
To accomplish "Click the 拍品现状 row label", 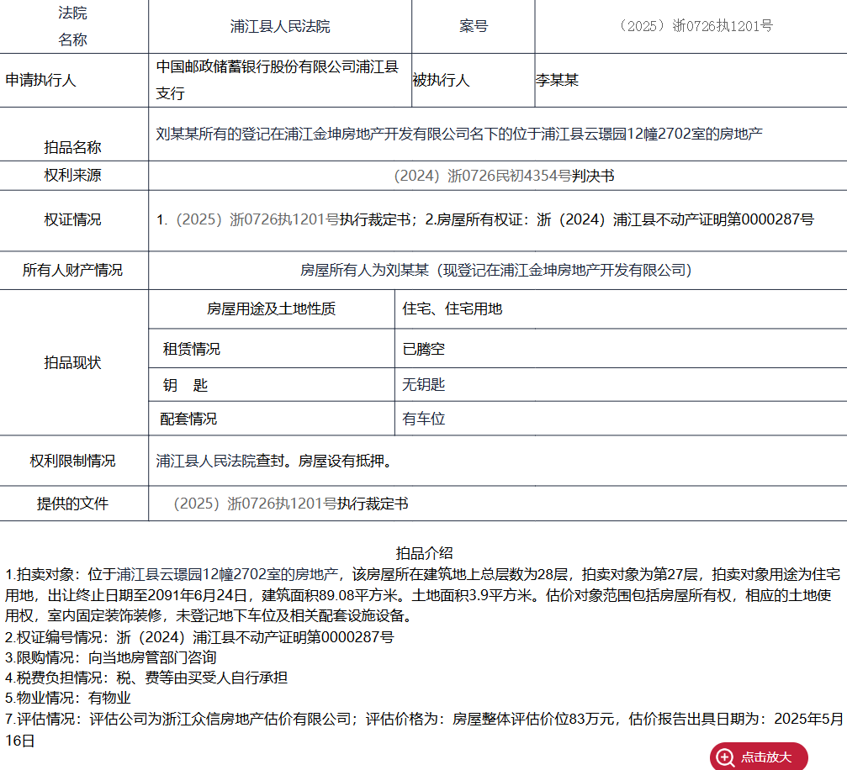I will (73, 362).
